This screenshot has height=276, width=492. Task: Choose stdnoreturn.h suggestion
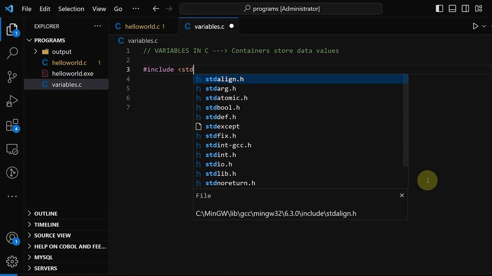tap(298, 183)
